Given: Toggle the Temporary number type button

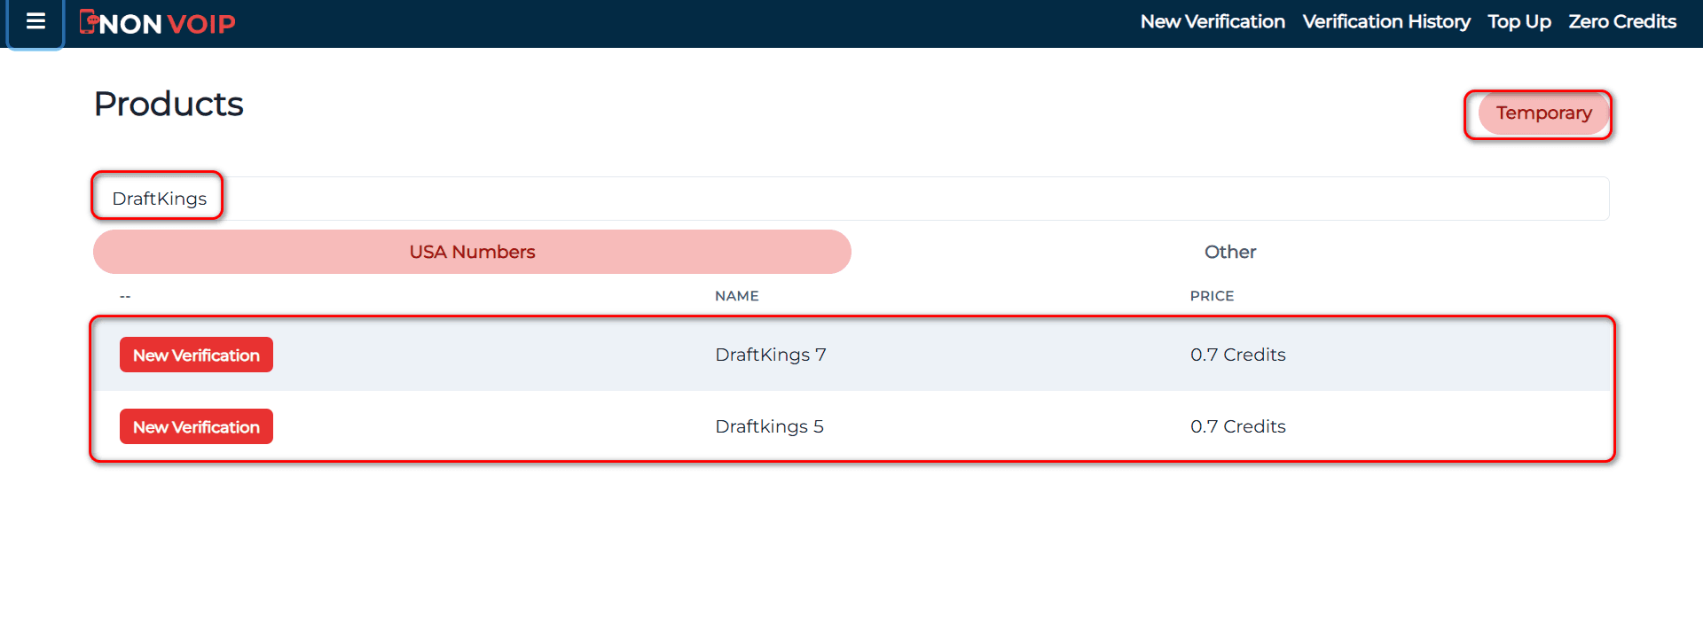Looking at the screenshot, I should tap(1543, 113).
